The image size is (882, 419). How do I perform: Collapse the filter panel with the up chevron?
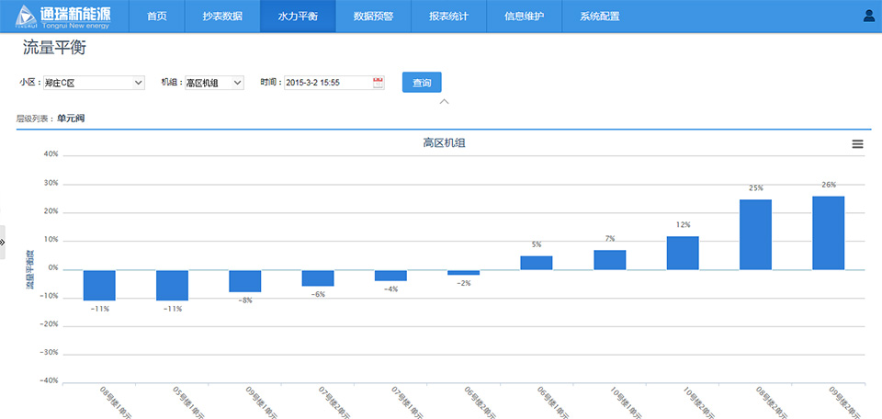445,102
